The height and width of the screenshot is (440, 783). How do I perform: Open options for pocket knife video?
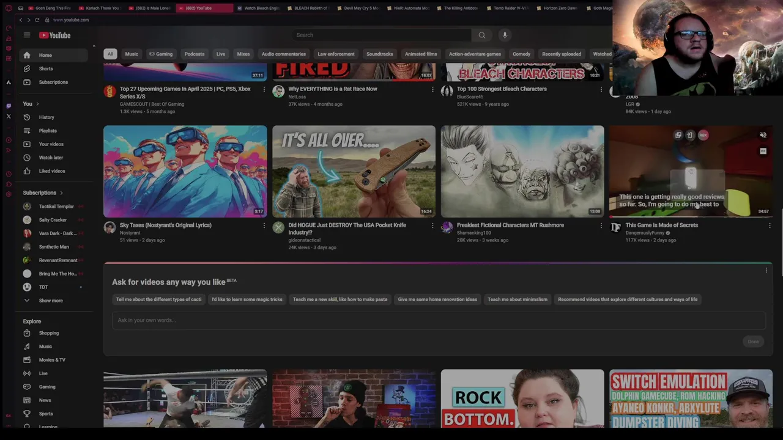click(x=432, y=226)
